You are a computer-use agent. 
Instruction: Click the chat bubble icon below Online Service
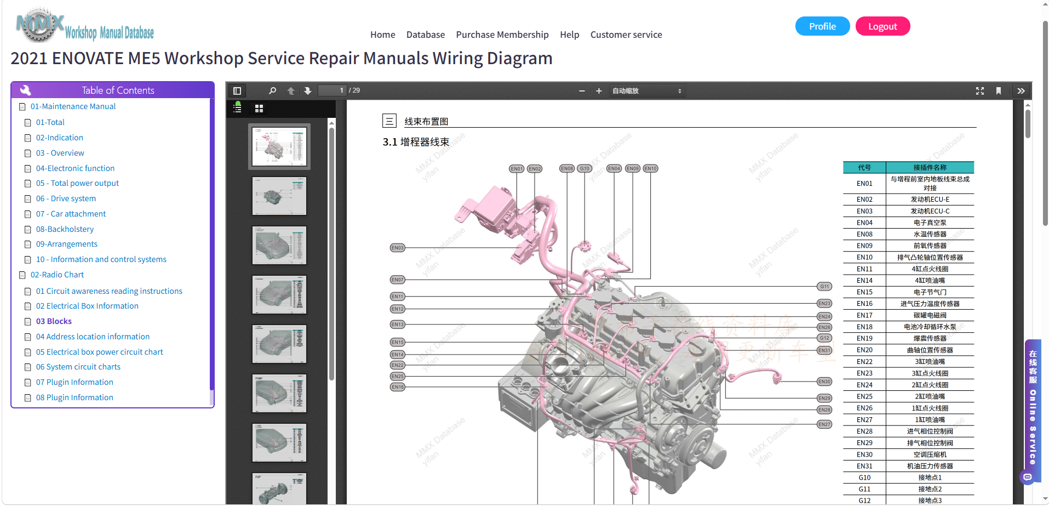[x=1028, y=477]
